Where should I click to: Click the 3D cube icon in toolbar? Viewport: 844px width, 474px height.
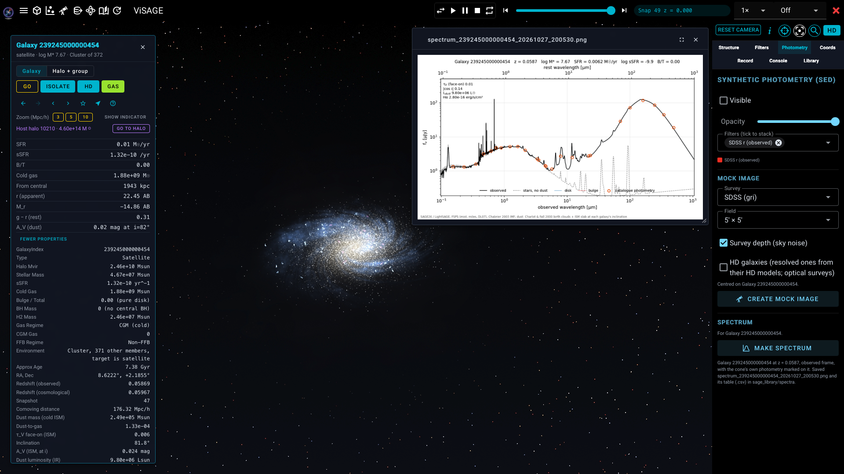[x=37, y=11]
